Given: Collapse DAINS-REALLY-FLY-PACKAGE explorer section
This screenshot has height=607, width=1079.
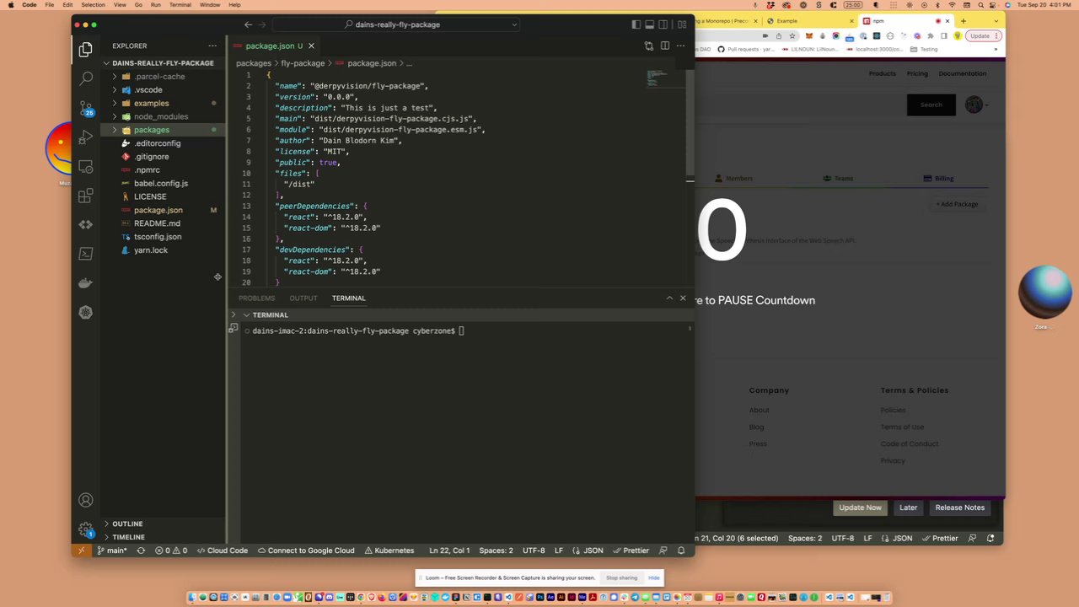Looking at the screenshot, I should point(163,62).
